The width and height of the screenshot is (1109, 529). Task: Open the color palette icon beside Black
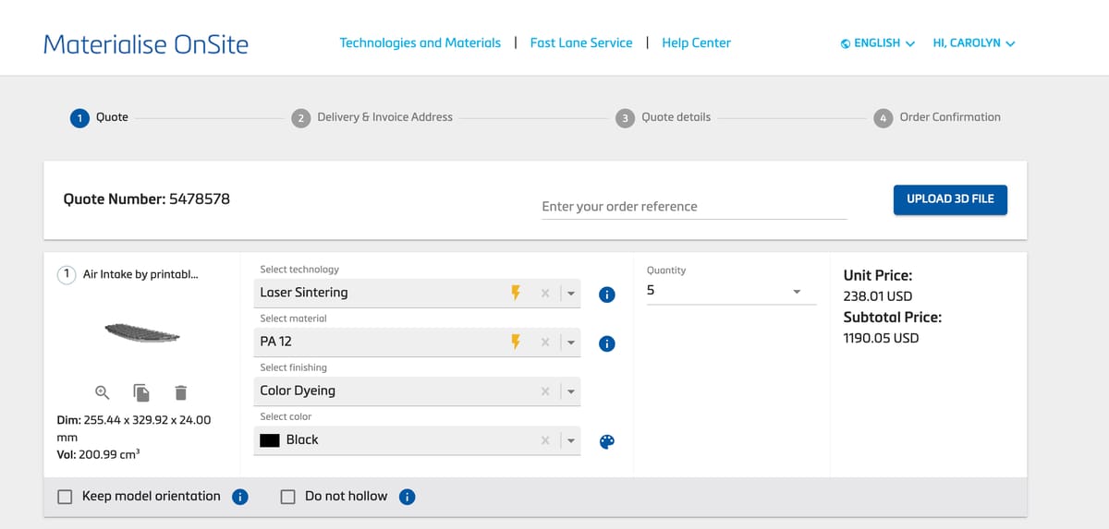coord(607,441)
